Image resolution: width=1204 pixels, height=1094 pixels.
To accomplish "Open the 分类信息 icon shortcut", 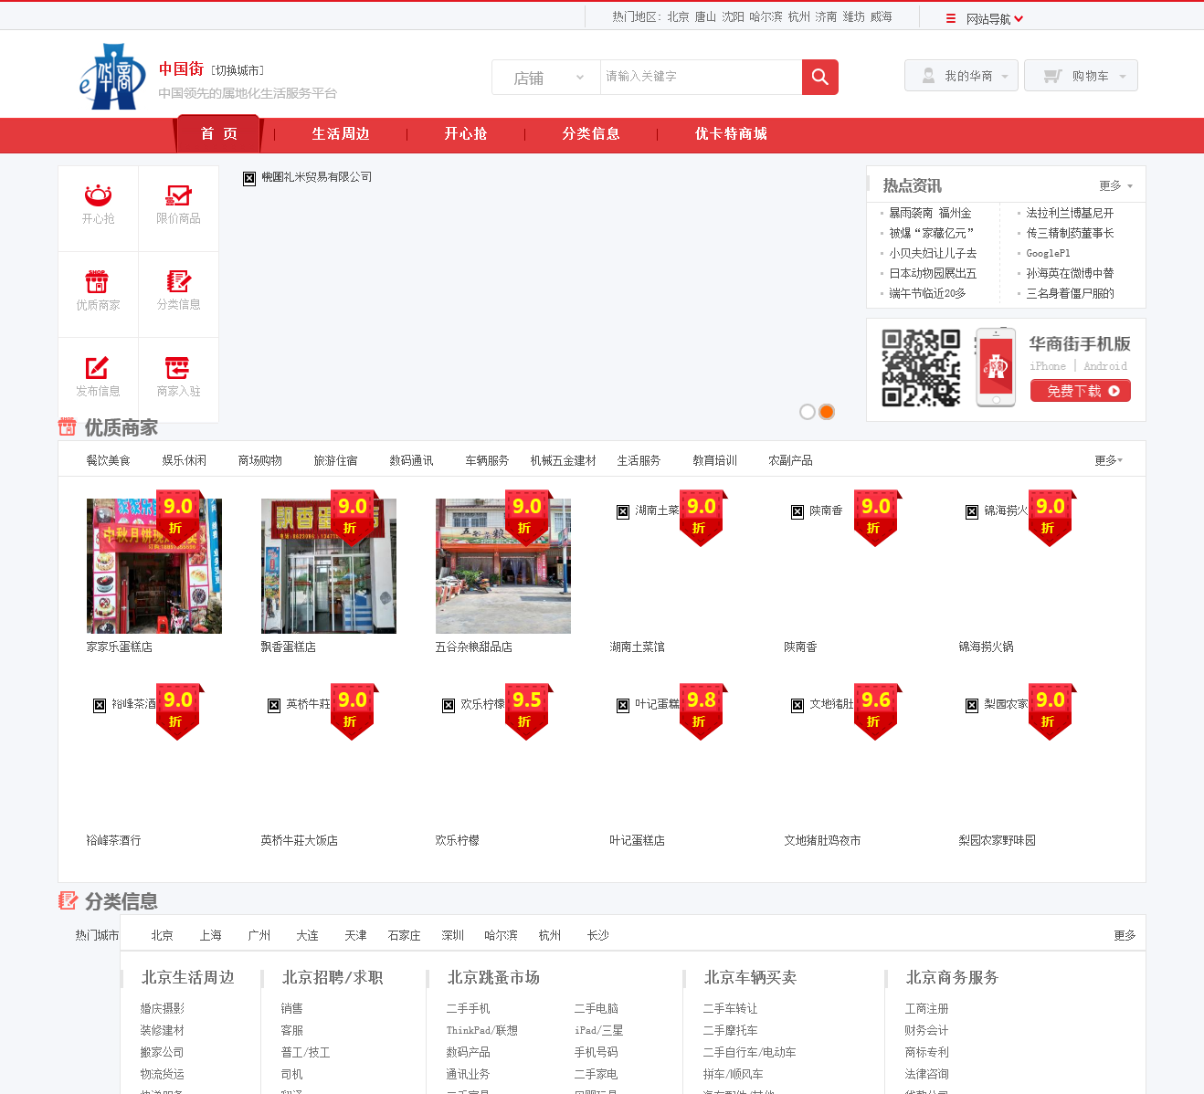I will tap(178, 281).
